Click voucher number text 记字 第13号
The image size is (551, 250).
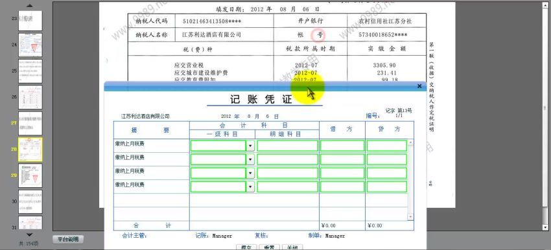399,111
